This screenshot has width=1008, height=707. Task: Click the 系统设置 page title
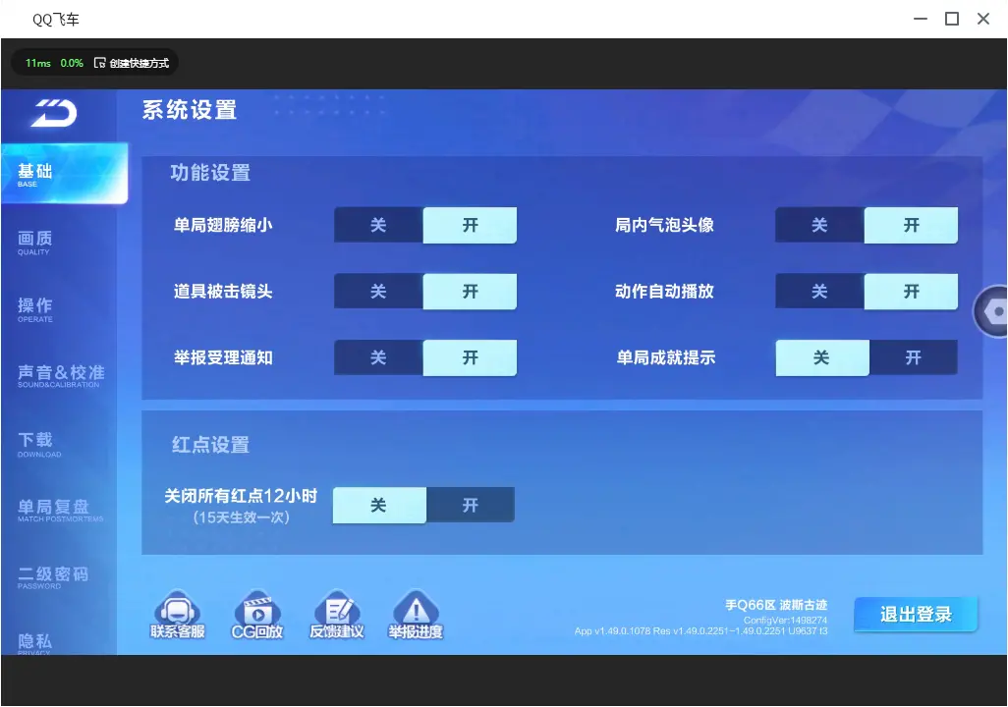pos(190,110)
